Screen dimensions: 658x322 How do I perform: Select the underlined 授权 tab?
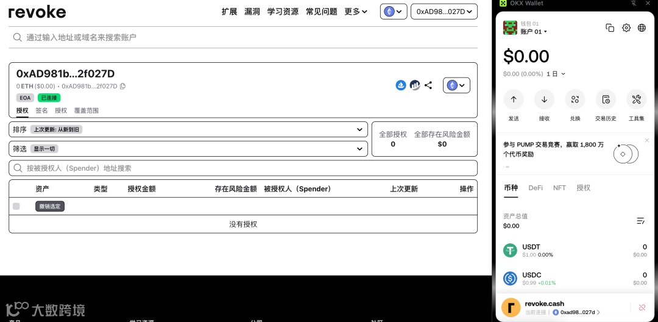point(23,110)
